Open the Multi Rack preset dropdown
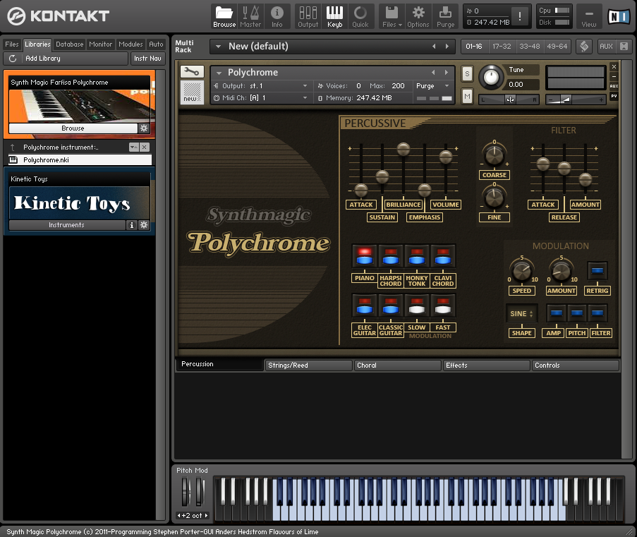This screenshot has height=537, width=637. point(218,47)
